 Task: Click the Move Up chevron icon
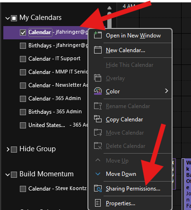click(x=98, y=160)
